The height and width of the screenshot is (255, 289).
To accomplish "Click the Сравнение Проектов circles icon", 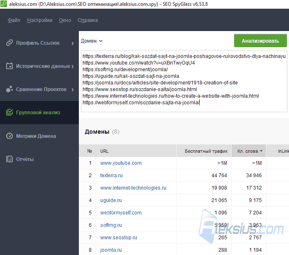I will click(9, 89).
